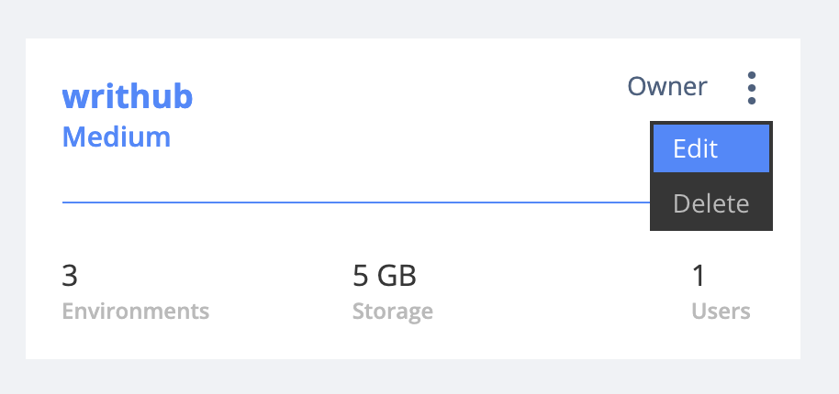Open the three-dot kebab menu icon
The width and height of the screenshot is (839, 394).
click(x=752, y=88)
